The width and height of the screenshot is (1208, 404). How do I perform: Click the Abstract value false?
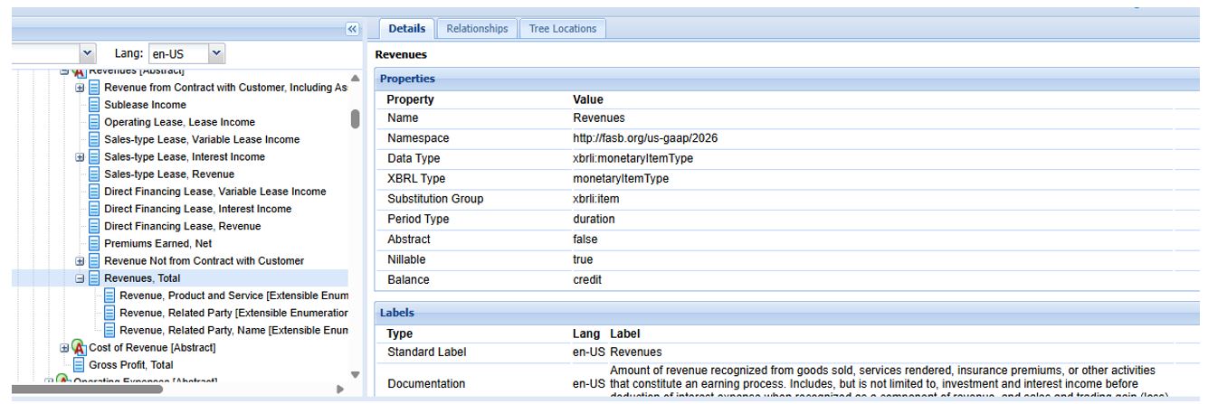pyautogui.click(x=586, y=239)
